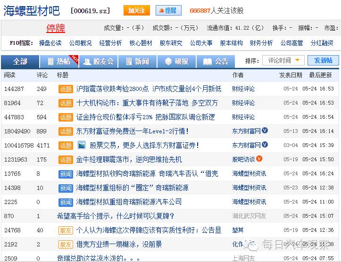Open author 股吧访谈
Image resolution: width=341 pixels, height=262 pixels.
click(x=243, y=159)
